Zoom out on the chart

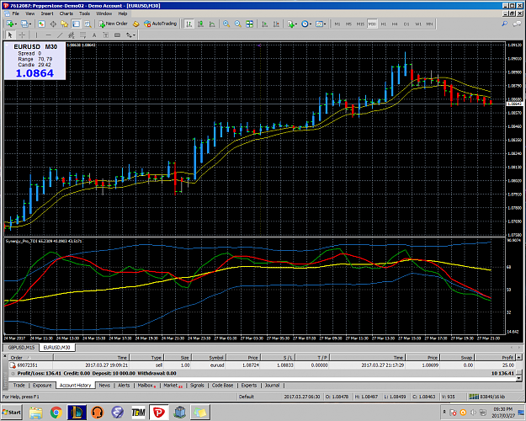point(238,24)
